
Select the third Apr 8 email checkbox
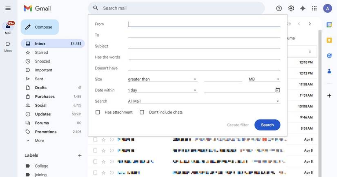(95, 162)
